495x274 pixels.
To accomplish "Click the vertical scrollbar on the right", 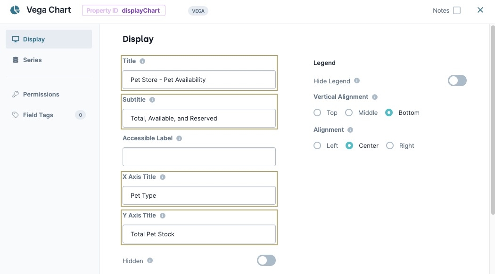I will tap(493, 120).
